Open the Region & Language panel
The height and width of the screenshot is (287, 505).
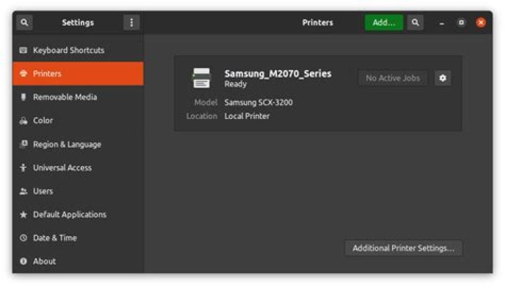point(79,144)
